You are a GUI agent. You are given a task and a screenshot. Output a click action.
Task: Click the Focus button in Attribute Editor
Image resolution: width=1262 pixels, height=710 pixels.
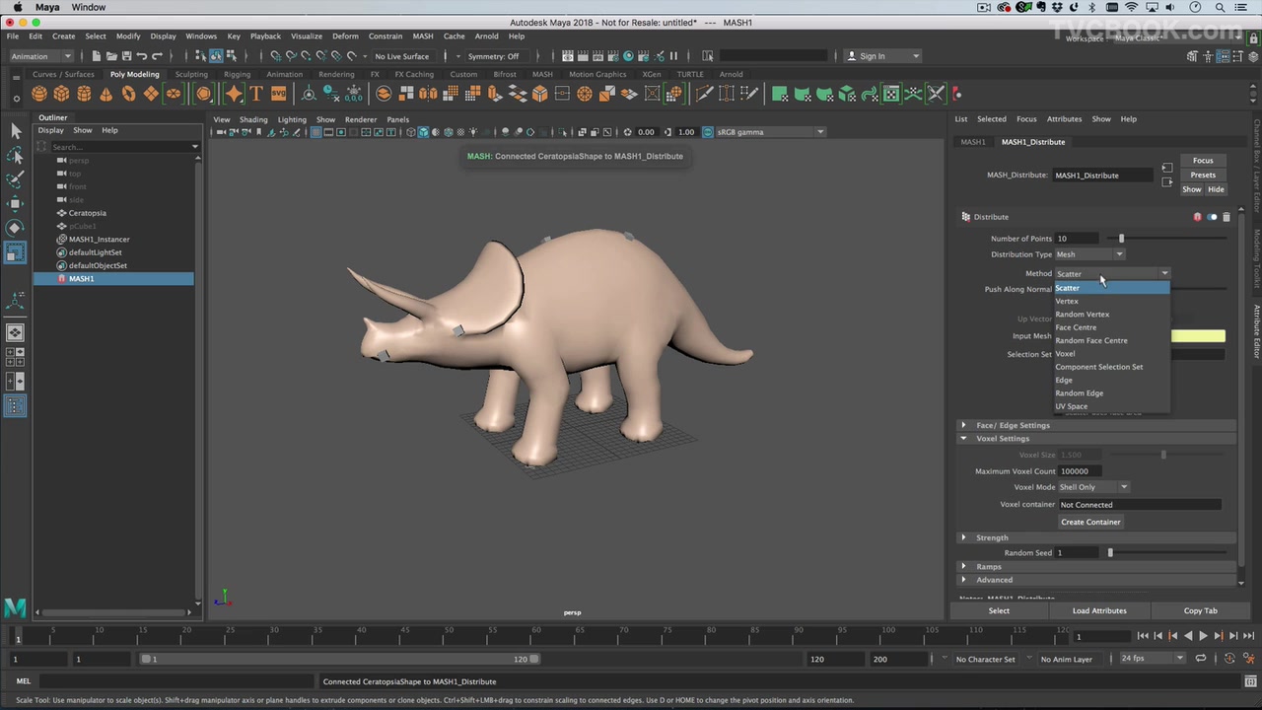pos(1203,161)
